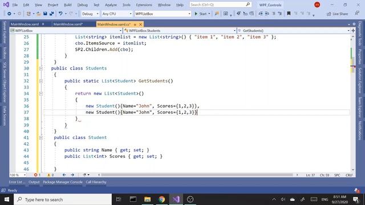
Task: Click the Send Feedback icon
Action: (357, 14)
